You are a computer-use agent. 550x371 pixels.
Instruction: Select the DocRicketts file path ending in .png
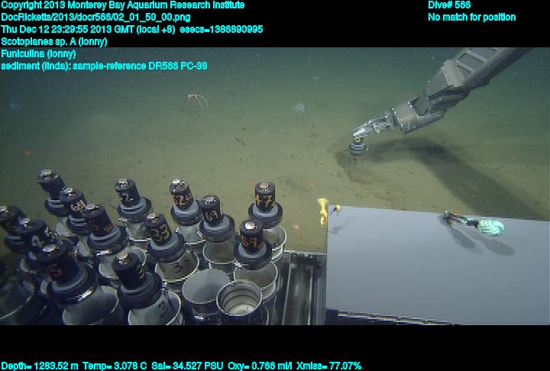[x=95, y=18]
